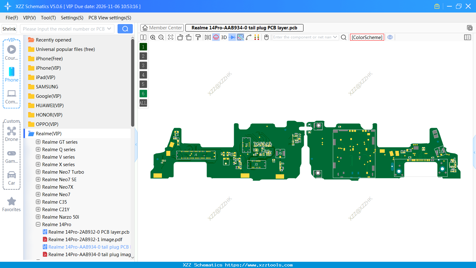Open the component or net name dropdown
476x268 pixels.
pos(335,37)
